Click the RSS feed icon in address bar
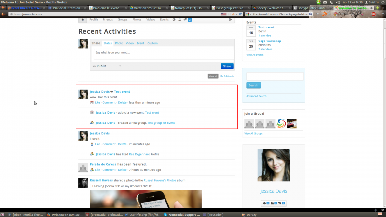This screenshot has height=217, width=386. tap(233, 14)
